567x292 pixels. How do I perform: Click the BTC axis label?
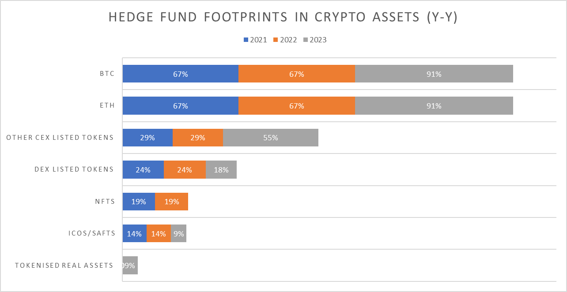107,74
